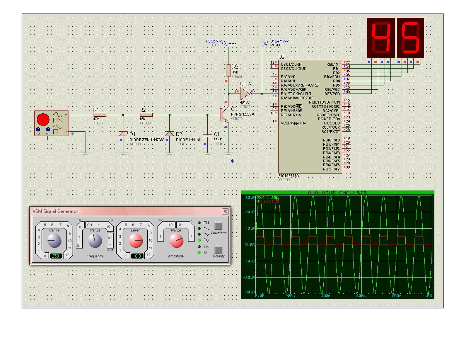This screenshot has width=471, height=359.
Task: Click the 800m graph time label
Action: coord(396,296)
